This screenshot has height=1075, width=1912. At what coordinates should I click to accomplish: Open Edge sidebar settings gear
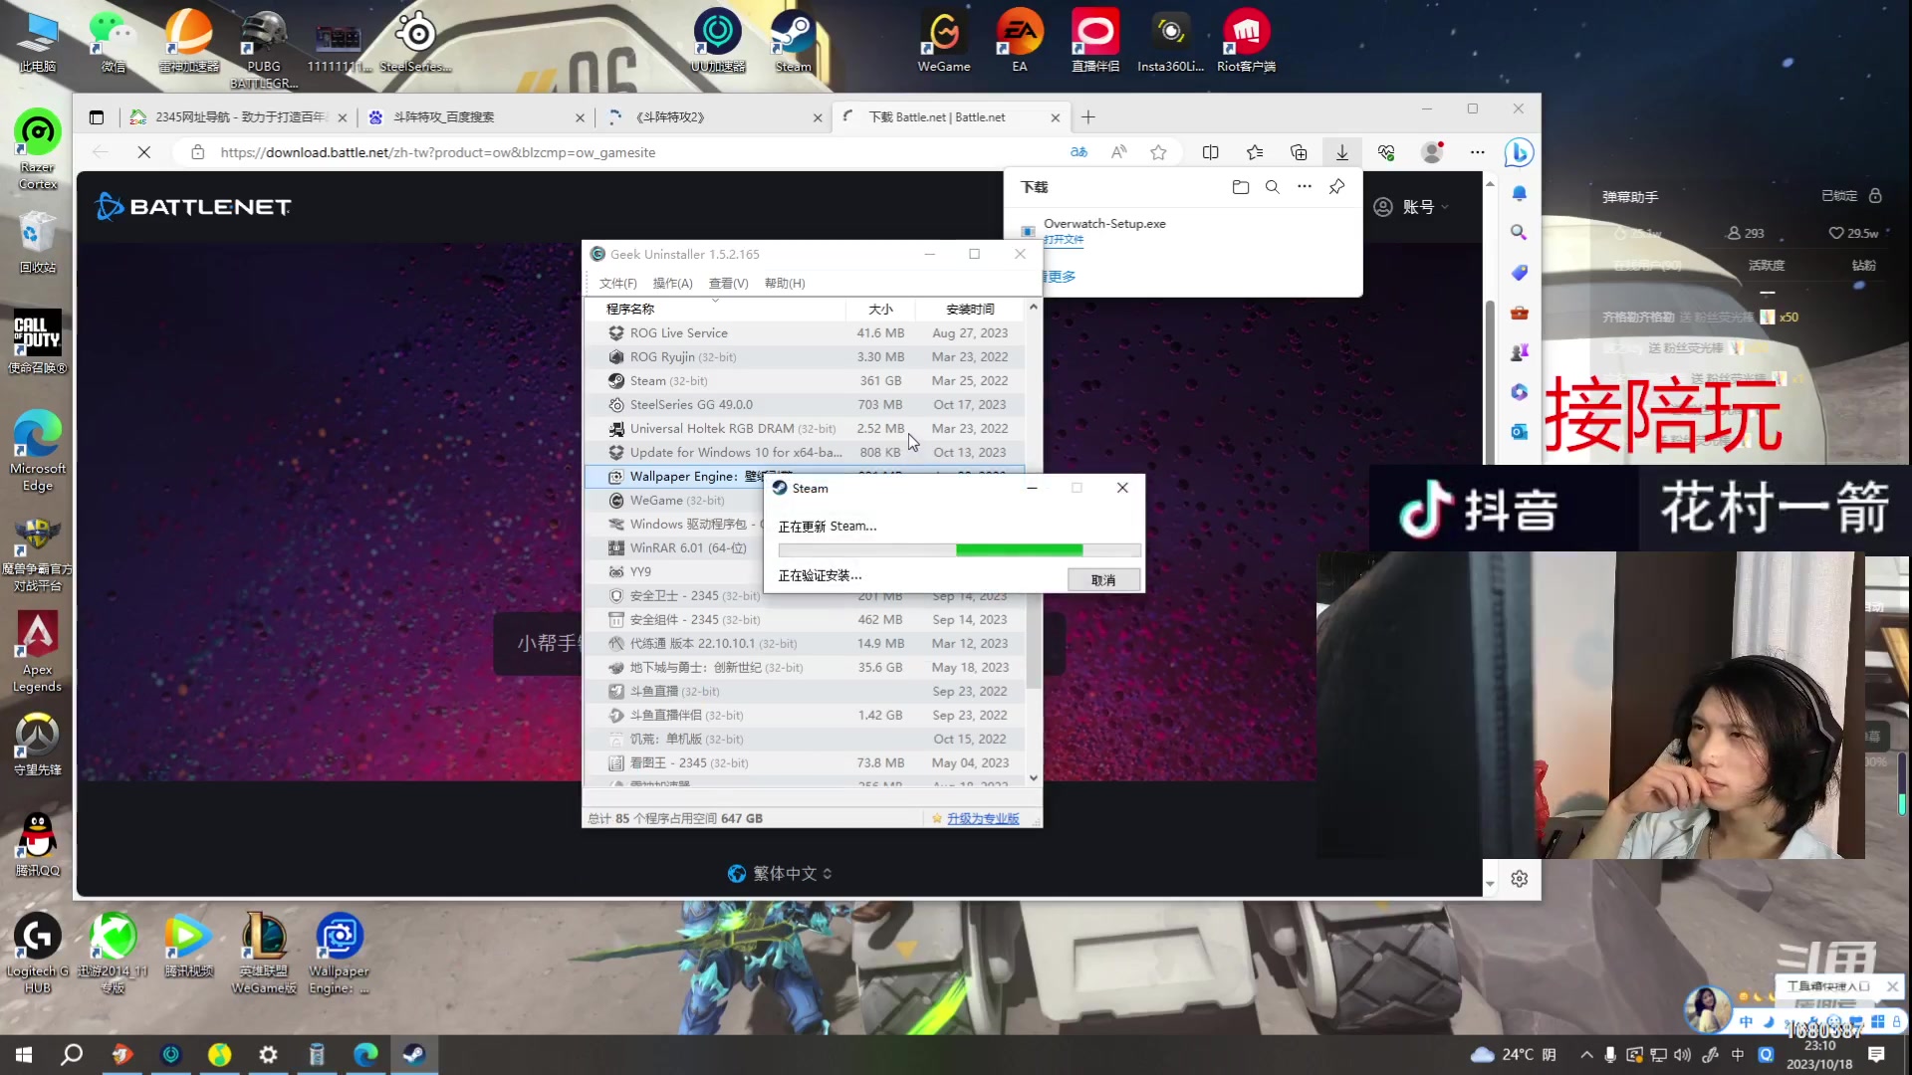[x=1519, y=879]
